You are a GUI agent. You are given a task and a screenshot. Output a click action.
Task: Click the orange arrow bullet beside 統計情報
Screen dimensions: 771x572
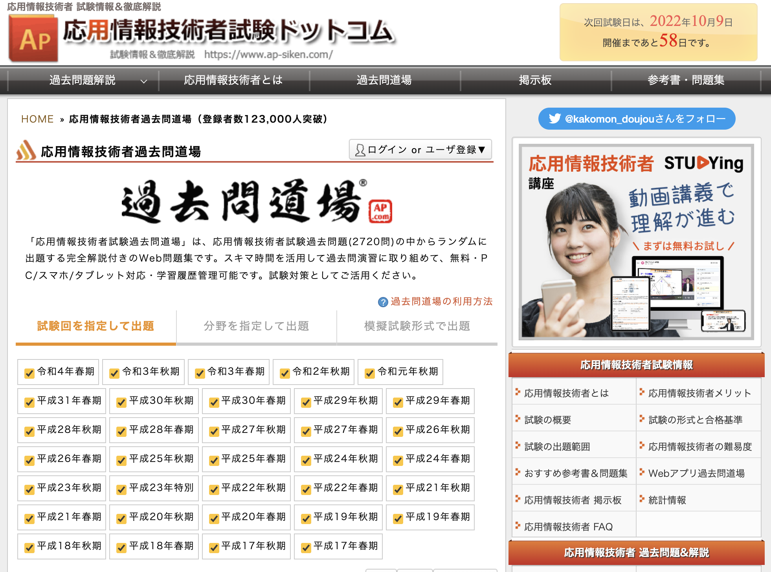click(x=642, y=499)
